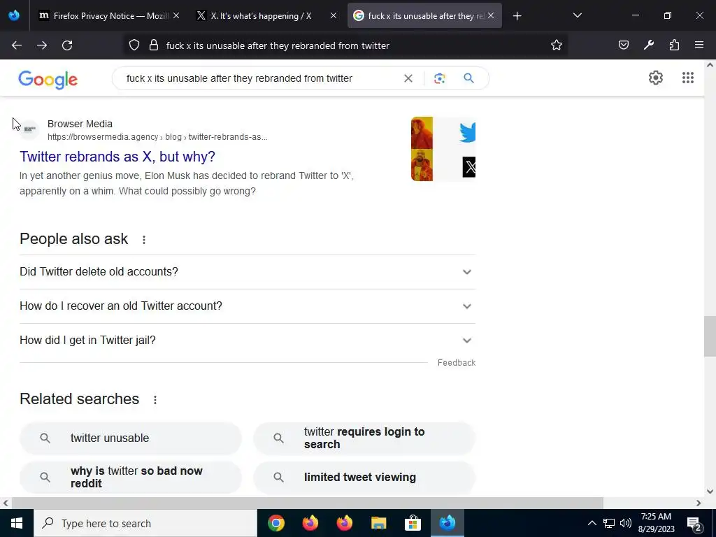Clear the Google search box text

(x=408, y=78)
